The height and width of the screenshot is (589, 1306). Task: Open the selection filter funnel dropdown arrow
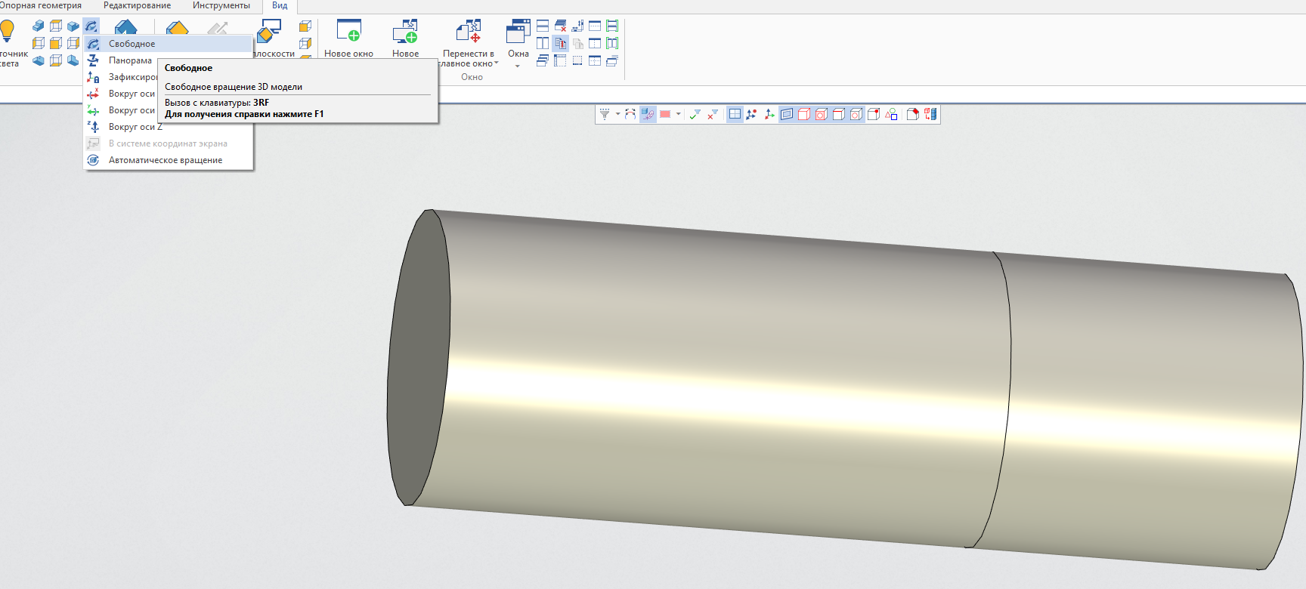(617, 115)
